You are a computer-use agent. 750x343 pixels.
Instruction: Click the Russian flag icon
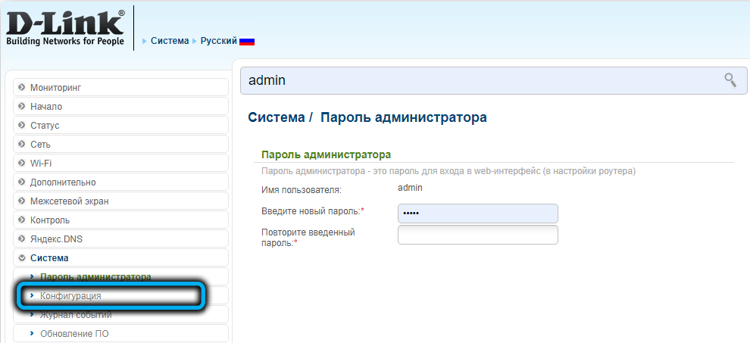click(247, 41)
